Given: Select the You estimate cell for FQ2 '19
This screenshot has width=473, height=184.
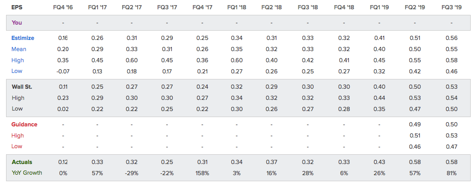Looking at the screenshot, I should pos(415,23).
